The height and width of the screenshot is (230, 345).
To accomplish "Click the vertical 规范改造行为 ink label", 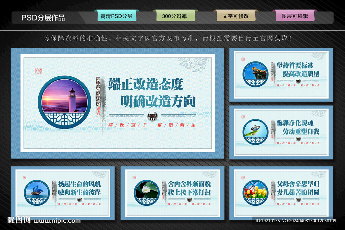I will 98,92.
